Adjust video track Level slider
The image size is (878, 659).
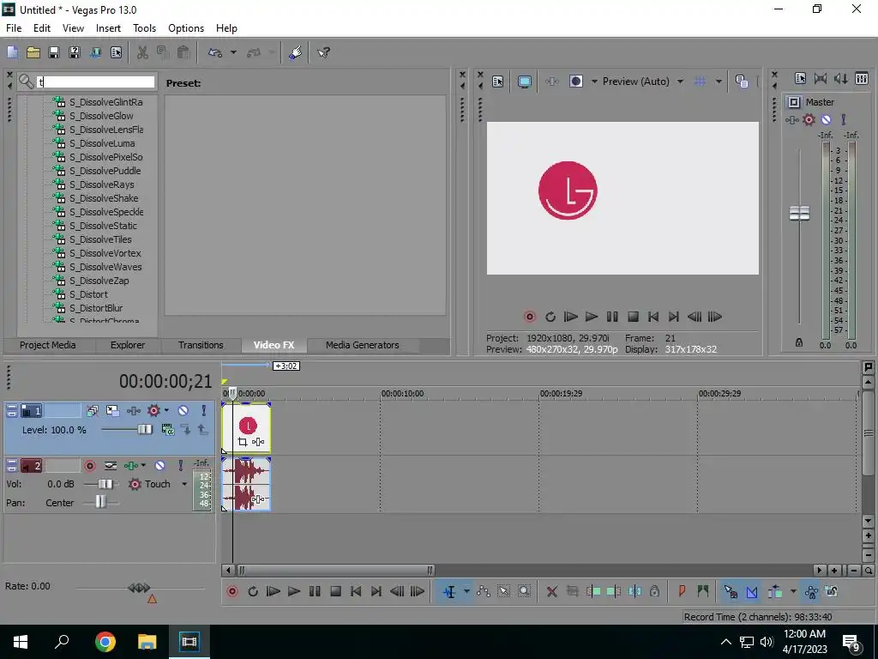144,430
